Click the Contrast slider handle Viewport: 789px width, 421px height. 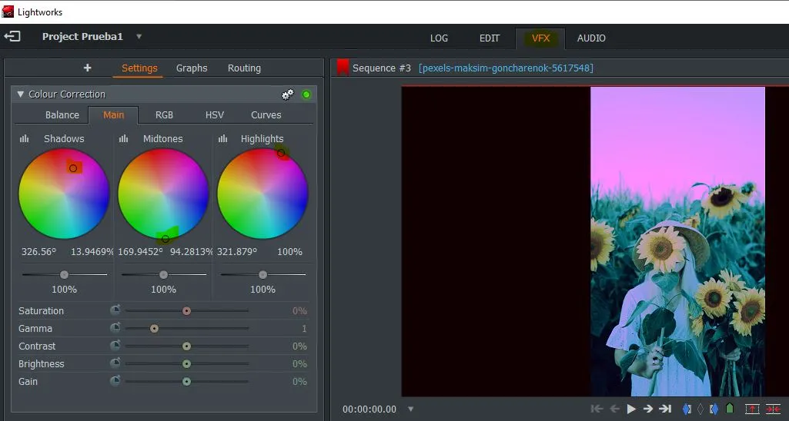pyautogui.click(x=187, y=346)
